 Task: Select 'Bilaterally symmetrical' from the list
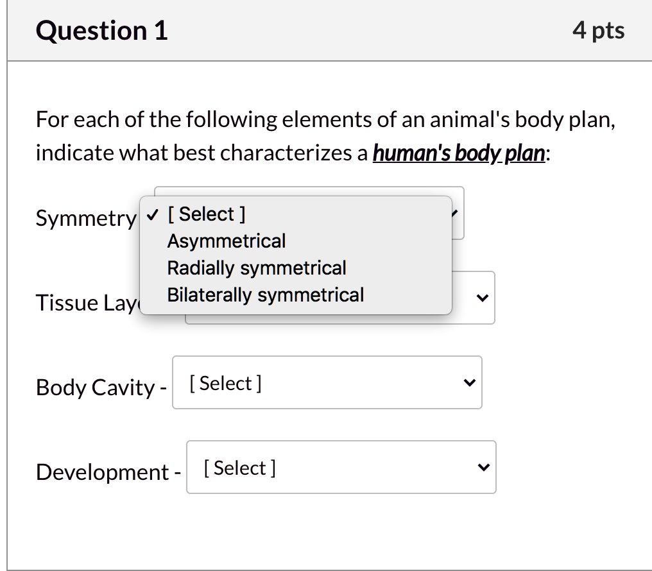pos(265,294)
